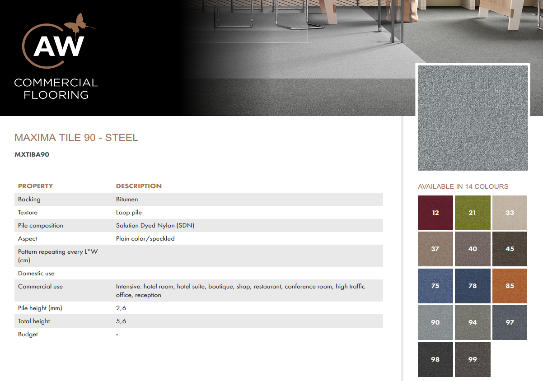Pick colour swatch 75 blue
Image resolution: width=543 pixels, height=381 pixels.
point(435,286)
